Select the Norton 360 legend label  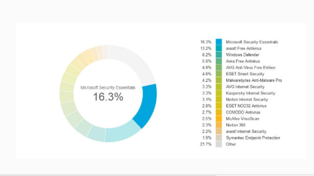[235, 125]
